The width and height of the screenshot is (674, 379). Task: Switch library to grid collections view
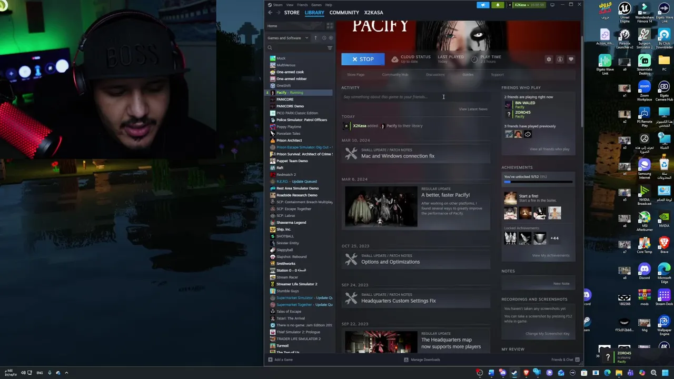(x=330, y=26)
